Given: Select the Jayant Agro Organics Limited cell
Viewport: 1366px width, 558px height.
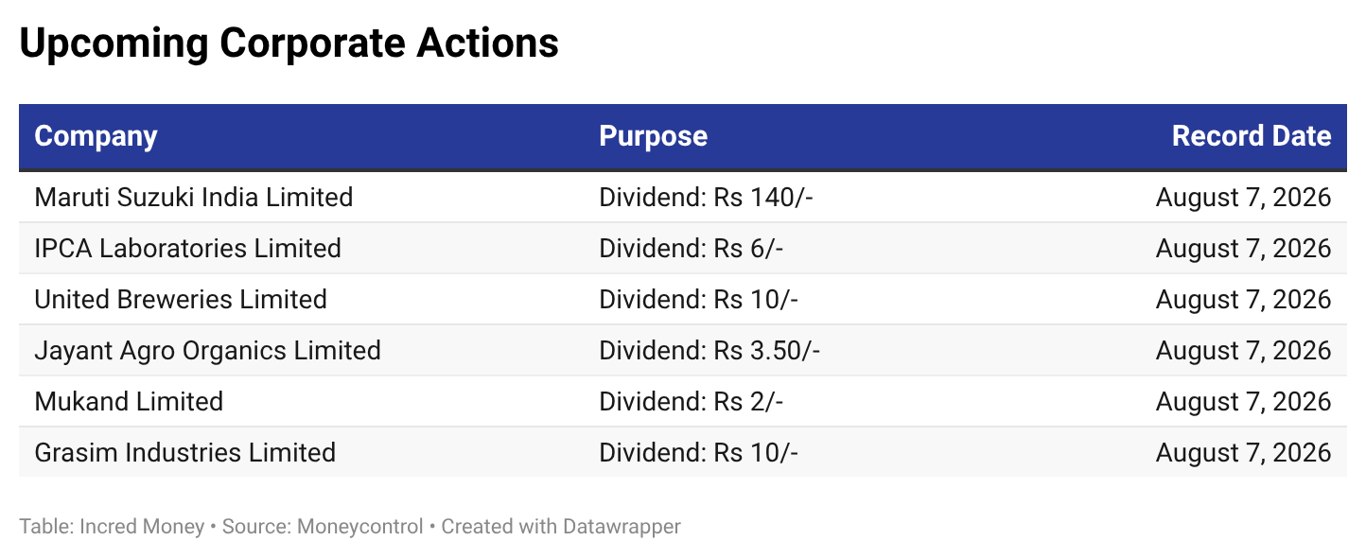Looking at the screenshot, I should click(x=207, y=350).
